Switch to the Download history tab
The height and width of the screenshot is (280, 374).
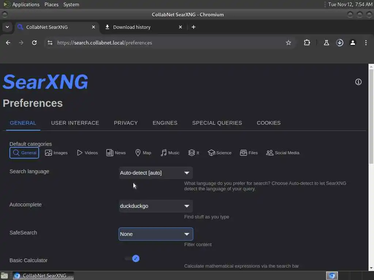(144, 27)
